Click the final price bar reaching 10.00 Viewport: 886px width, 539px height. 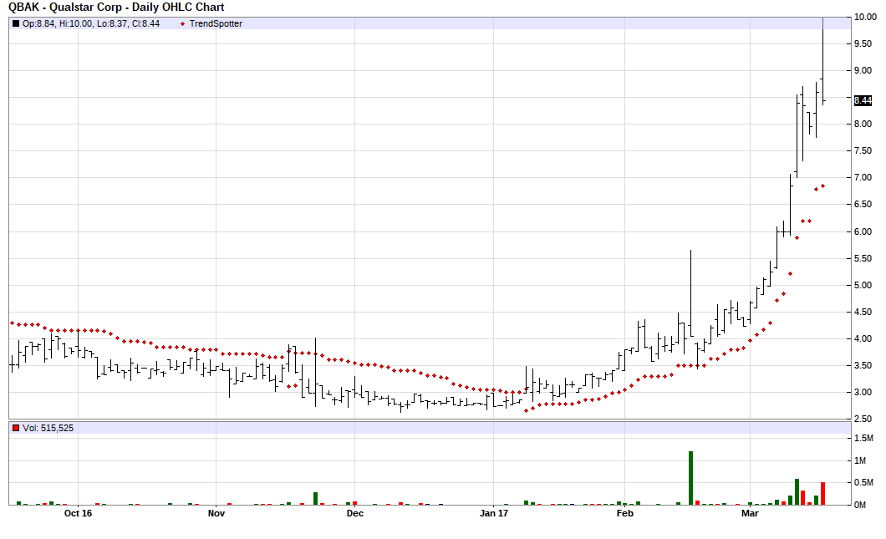pos(822,60)
